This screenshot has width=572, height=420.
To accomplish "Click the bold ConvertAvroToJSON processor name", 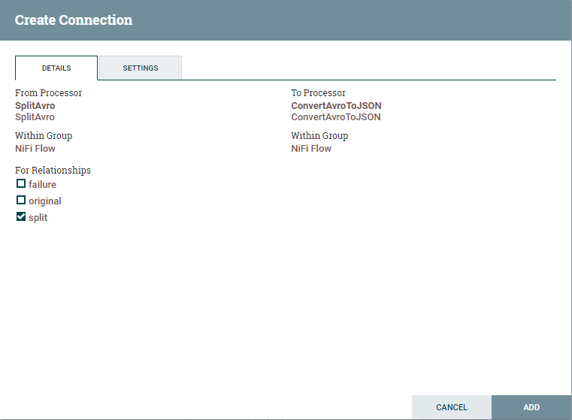I will (x=336, y=106).
